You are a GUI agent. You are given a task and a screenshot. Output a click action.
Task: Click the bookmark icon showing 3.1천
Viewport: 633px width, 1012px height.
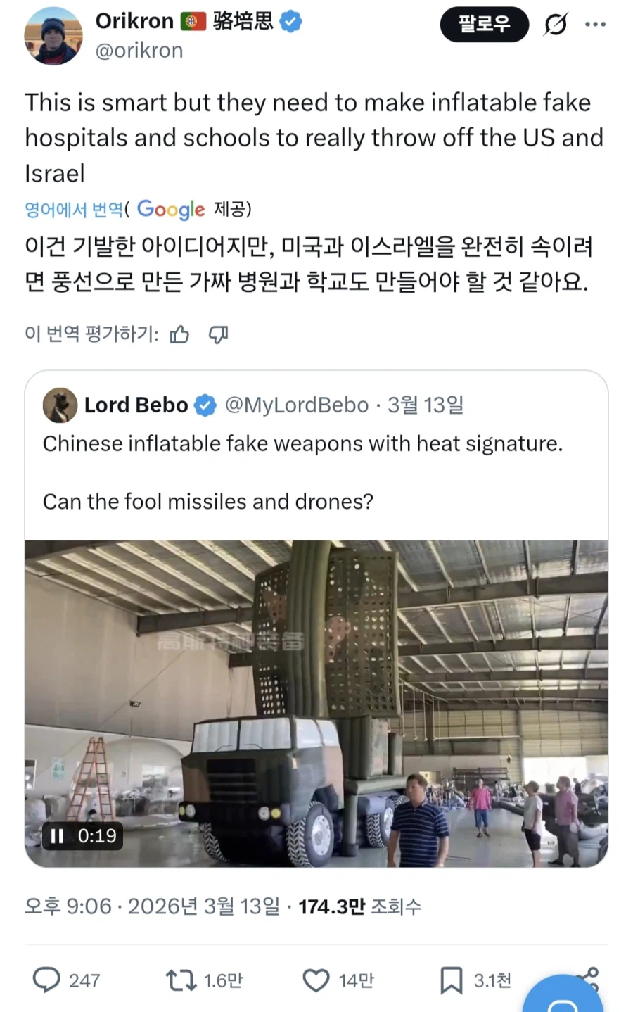click(x=452, y=979)
